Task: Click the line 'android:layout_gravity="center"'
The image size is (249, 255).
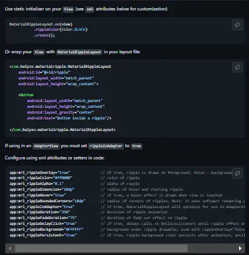Action: coord(60,112)
